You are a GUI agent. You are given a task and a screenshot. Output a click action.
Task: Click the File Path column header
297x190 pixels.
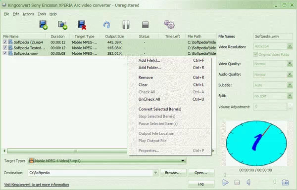200,36
